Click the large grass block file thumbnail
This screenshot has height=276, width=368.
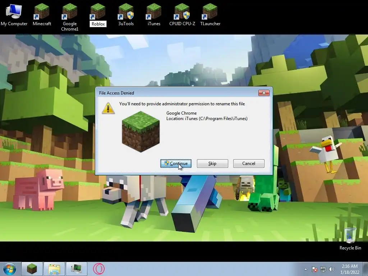141,132
